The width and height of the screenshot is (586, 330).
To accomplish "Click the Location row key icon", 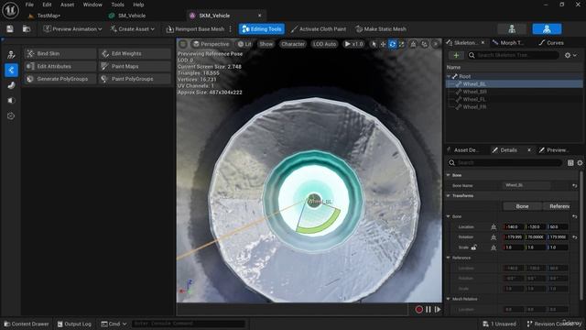I will pos(494,227).
